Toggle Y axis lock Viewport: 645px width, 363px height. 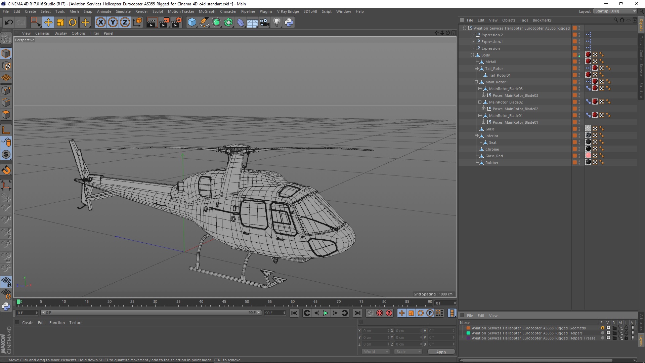coord(113,23)
